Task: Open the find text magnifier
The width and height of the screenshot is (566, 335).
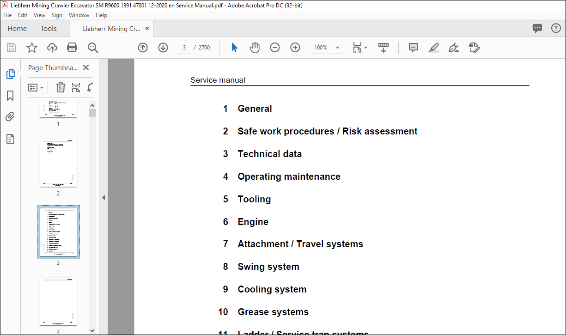Action: pos(93,48)
